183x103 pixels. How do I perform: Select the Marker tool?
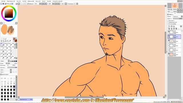[2, 48]
